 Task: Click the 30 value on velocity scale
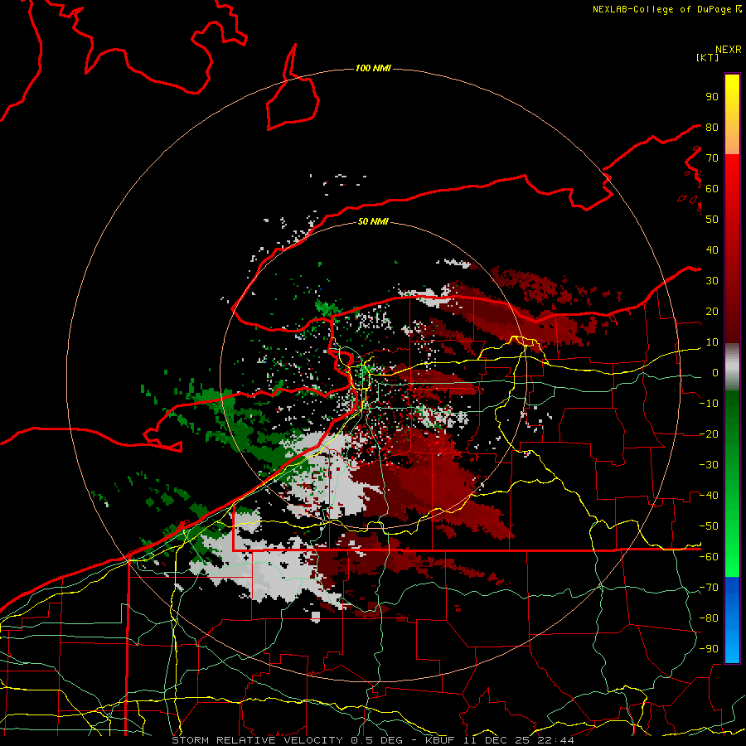[x=712, y=281]
